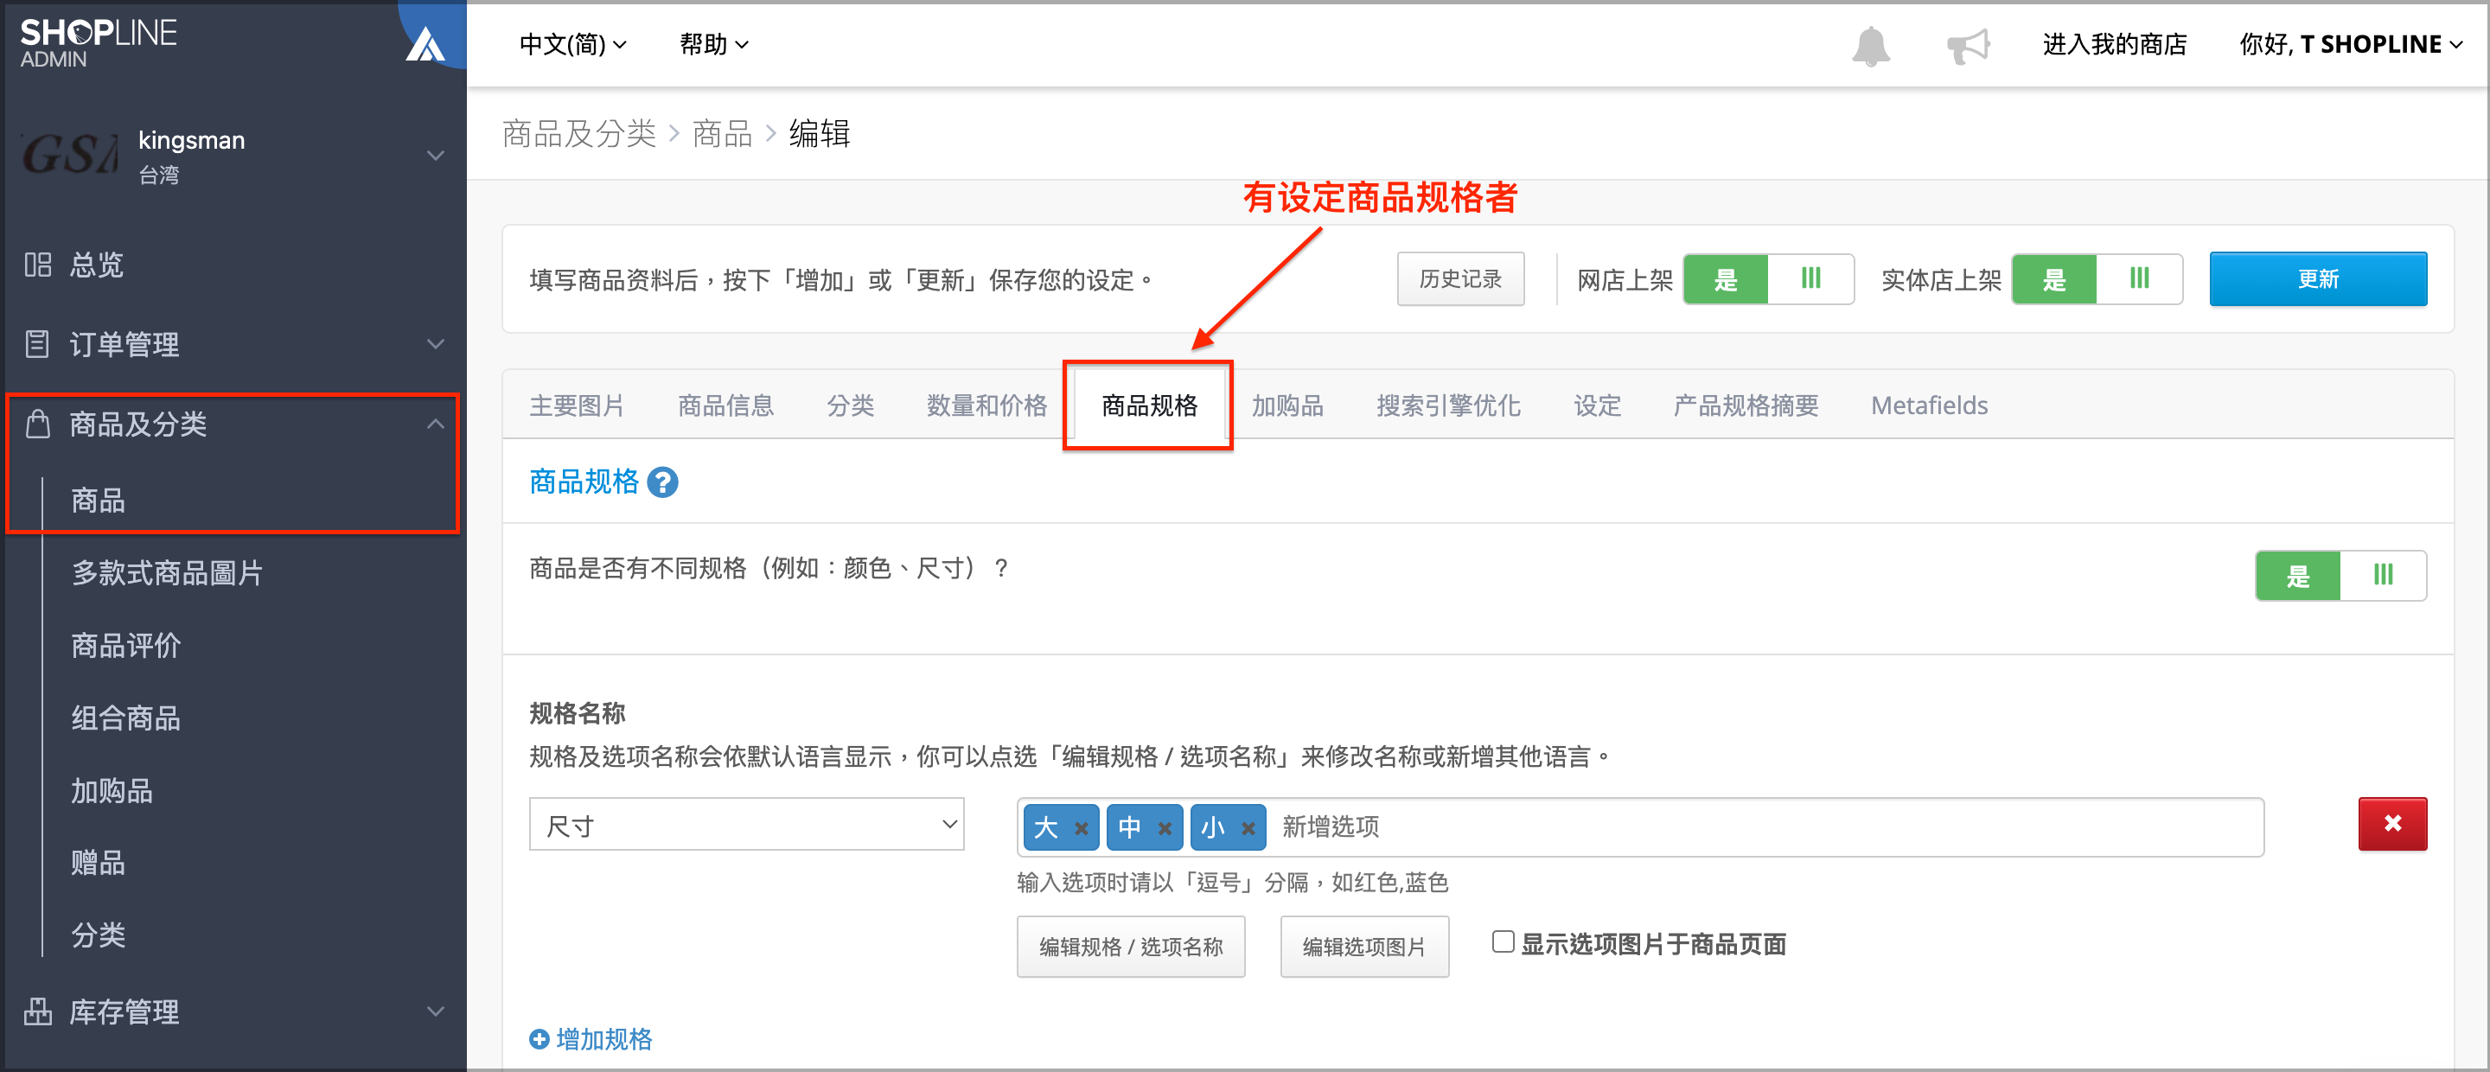Viewport: 2490px width, 1072px height.
Task: Click the 编辑规格 / 选项名称 button
Action: pyautogui.click(x=1131, y=947)
